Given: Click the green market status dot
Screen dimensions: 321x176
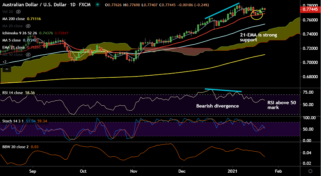Looking at the screenshot, I should [x=98, y=5].
